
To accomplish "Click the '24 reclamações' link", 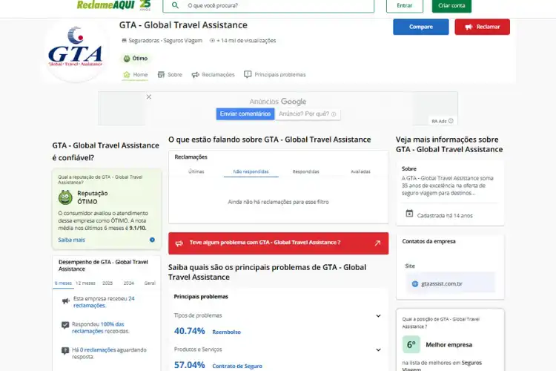I will (104, 302).
